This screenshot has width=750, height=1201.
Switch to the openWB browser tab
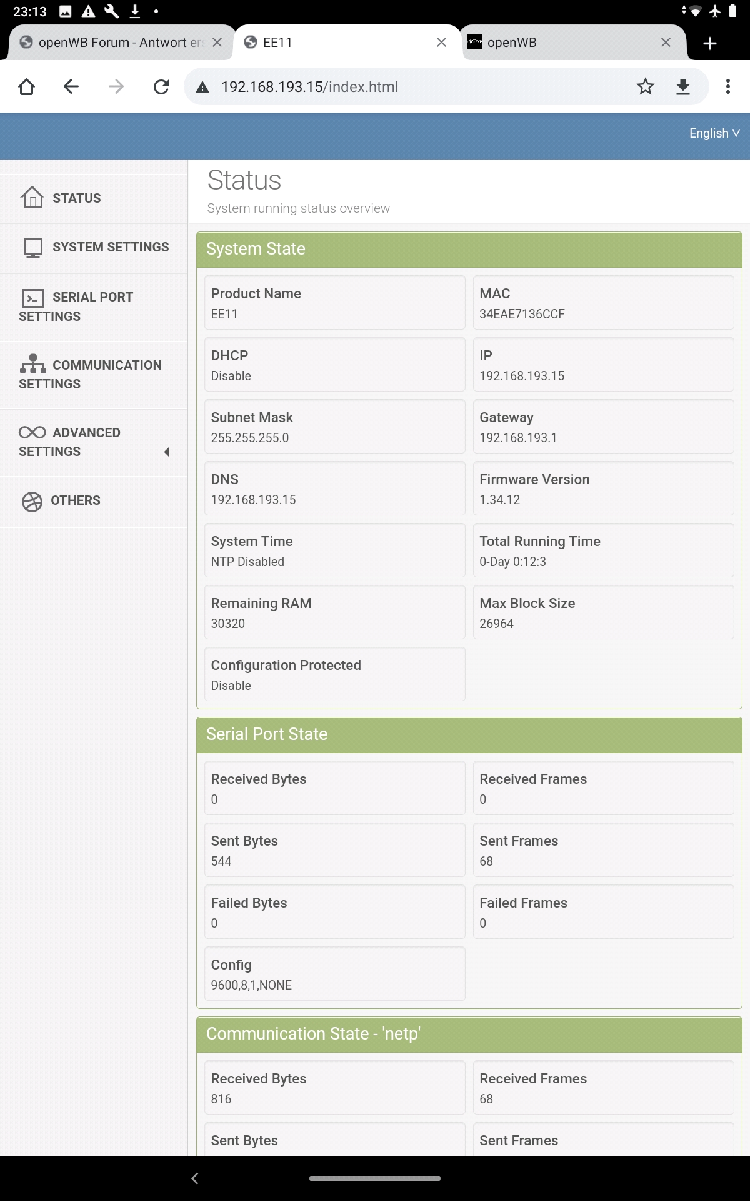(x=550, y=43)
